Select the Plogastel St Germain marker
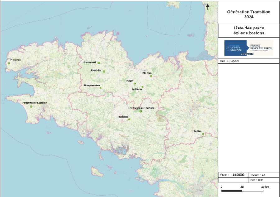Image resolution: width=280 pixels, height=197 pixels. (31, 107)
